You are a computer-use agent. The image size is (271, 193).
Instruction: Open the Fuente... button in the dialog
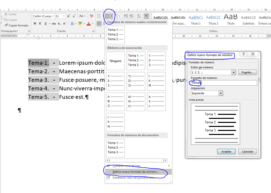tap(248, 72)
